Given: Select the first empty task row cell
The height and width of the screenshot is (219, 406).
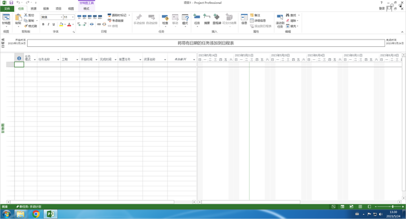Looking at the screenshot, I should click(x=19, y=64).
